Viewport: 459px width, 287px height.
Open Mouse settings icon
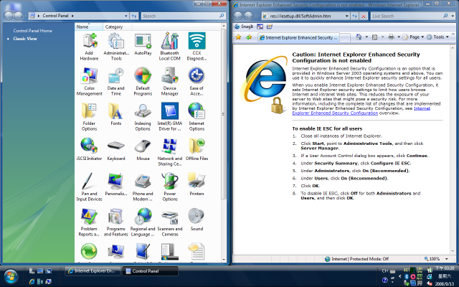[143, 150]
